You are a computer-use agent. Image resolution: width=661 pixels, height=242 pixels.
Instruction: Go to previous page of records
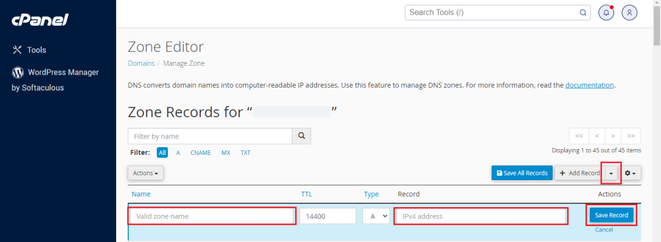(597, 136)
